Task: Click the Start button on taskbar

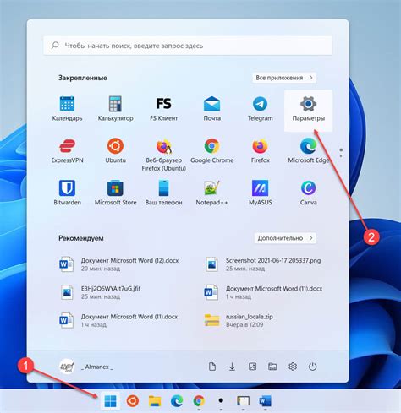Action: (110, 401)
